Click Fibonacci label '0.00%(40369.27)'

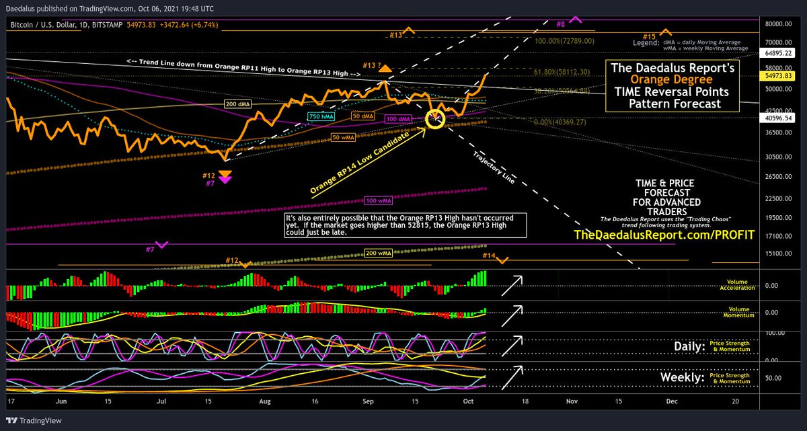[560, 122]
